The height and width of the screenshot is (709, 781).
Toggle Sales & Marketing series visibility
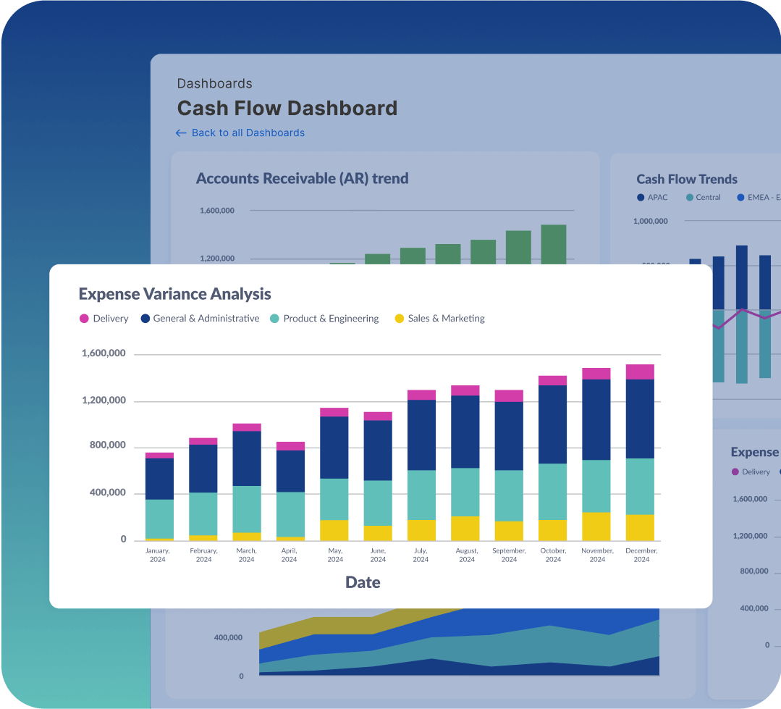tap(445, 318)
